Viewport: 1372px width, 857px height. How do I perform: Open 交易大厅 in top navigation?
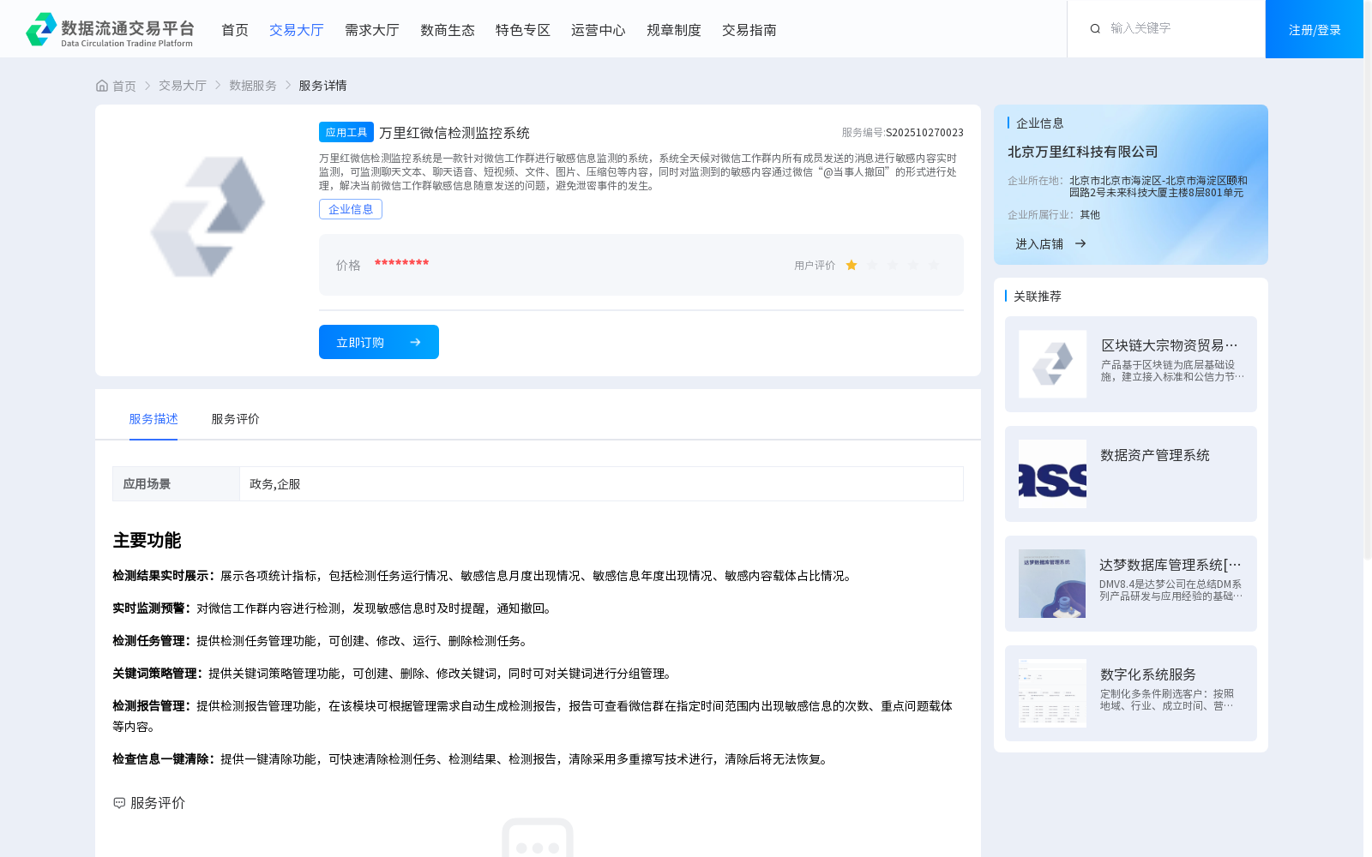tap(297, 30)
